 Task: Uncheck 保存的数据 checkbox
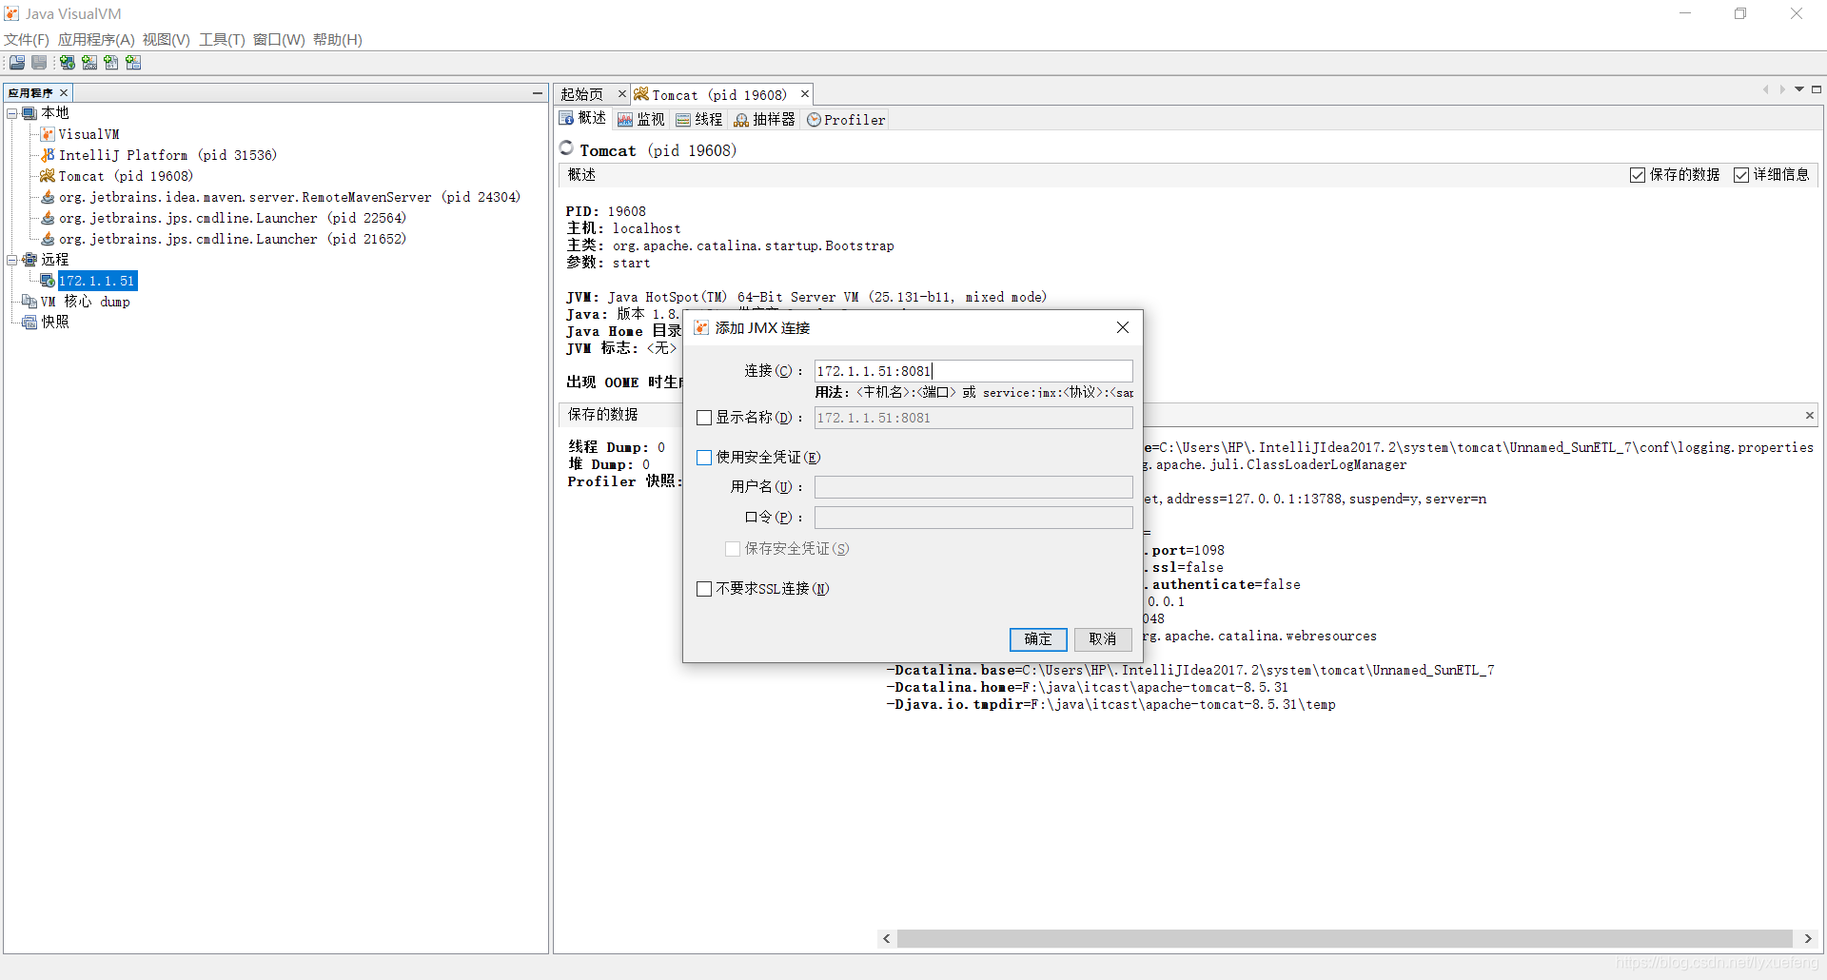click(x=1638, y=175)
